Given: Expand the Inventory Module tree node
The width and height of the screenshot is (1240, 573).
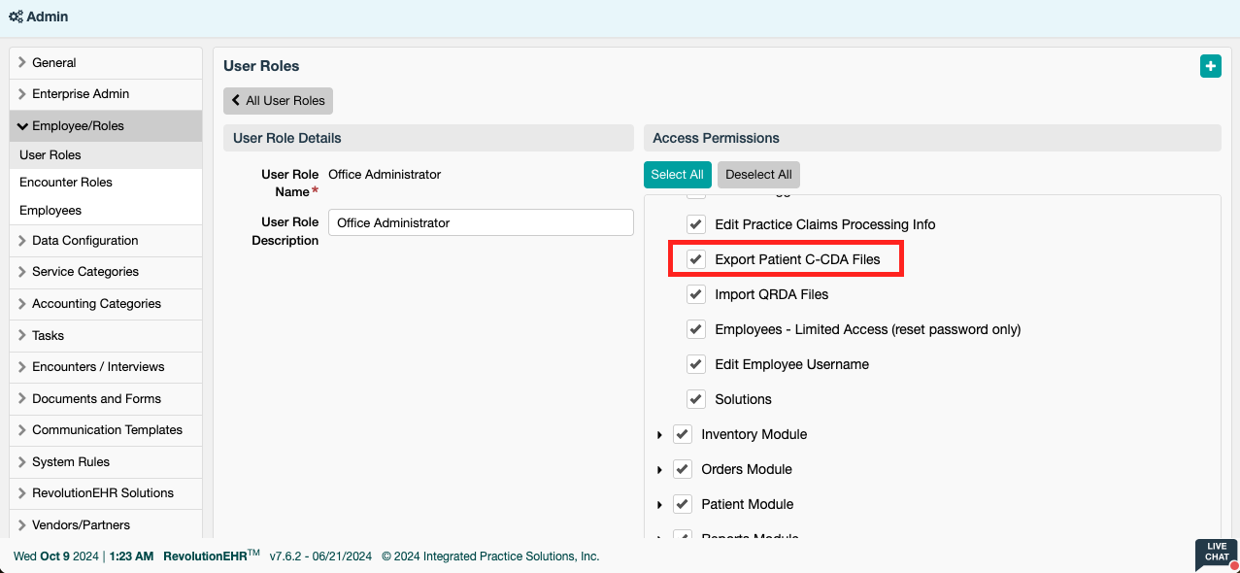Looking at the screenshot, I should tap(659, 435).
